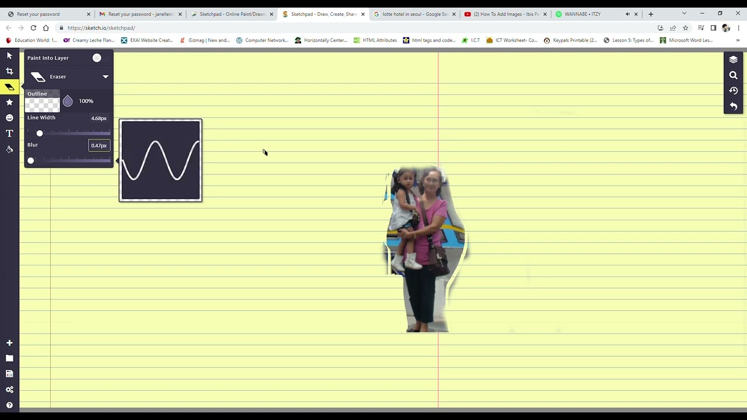The height and width of the screenshot is (420, 747).
Task: Open Keypals Printable bookmark
Action: pyautogui.click(x=570, y=40)
